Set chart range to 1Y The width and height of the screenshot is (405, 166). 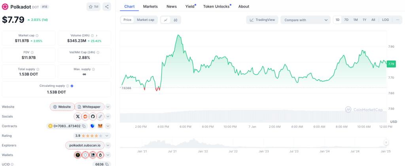tap(364, 20)
